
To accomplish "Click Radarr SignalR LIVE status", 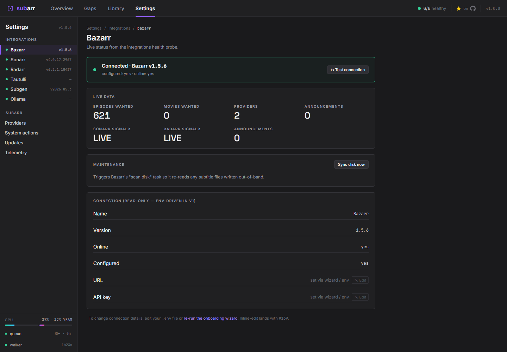I will coord(173,138).
